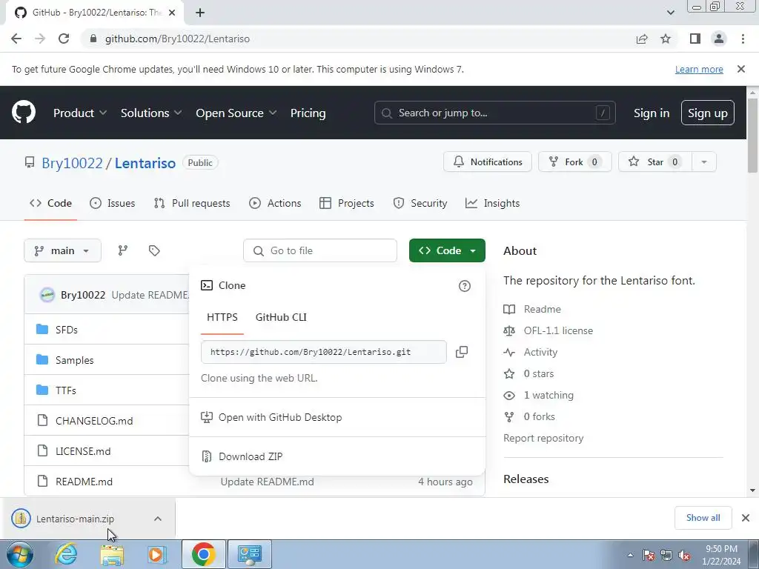This screenshot has width=759, height=569.
Task: Click the Sign in link
Action: click(652, 113)
